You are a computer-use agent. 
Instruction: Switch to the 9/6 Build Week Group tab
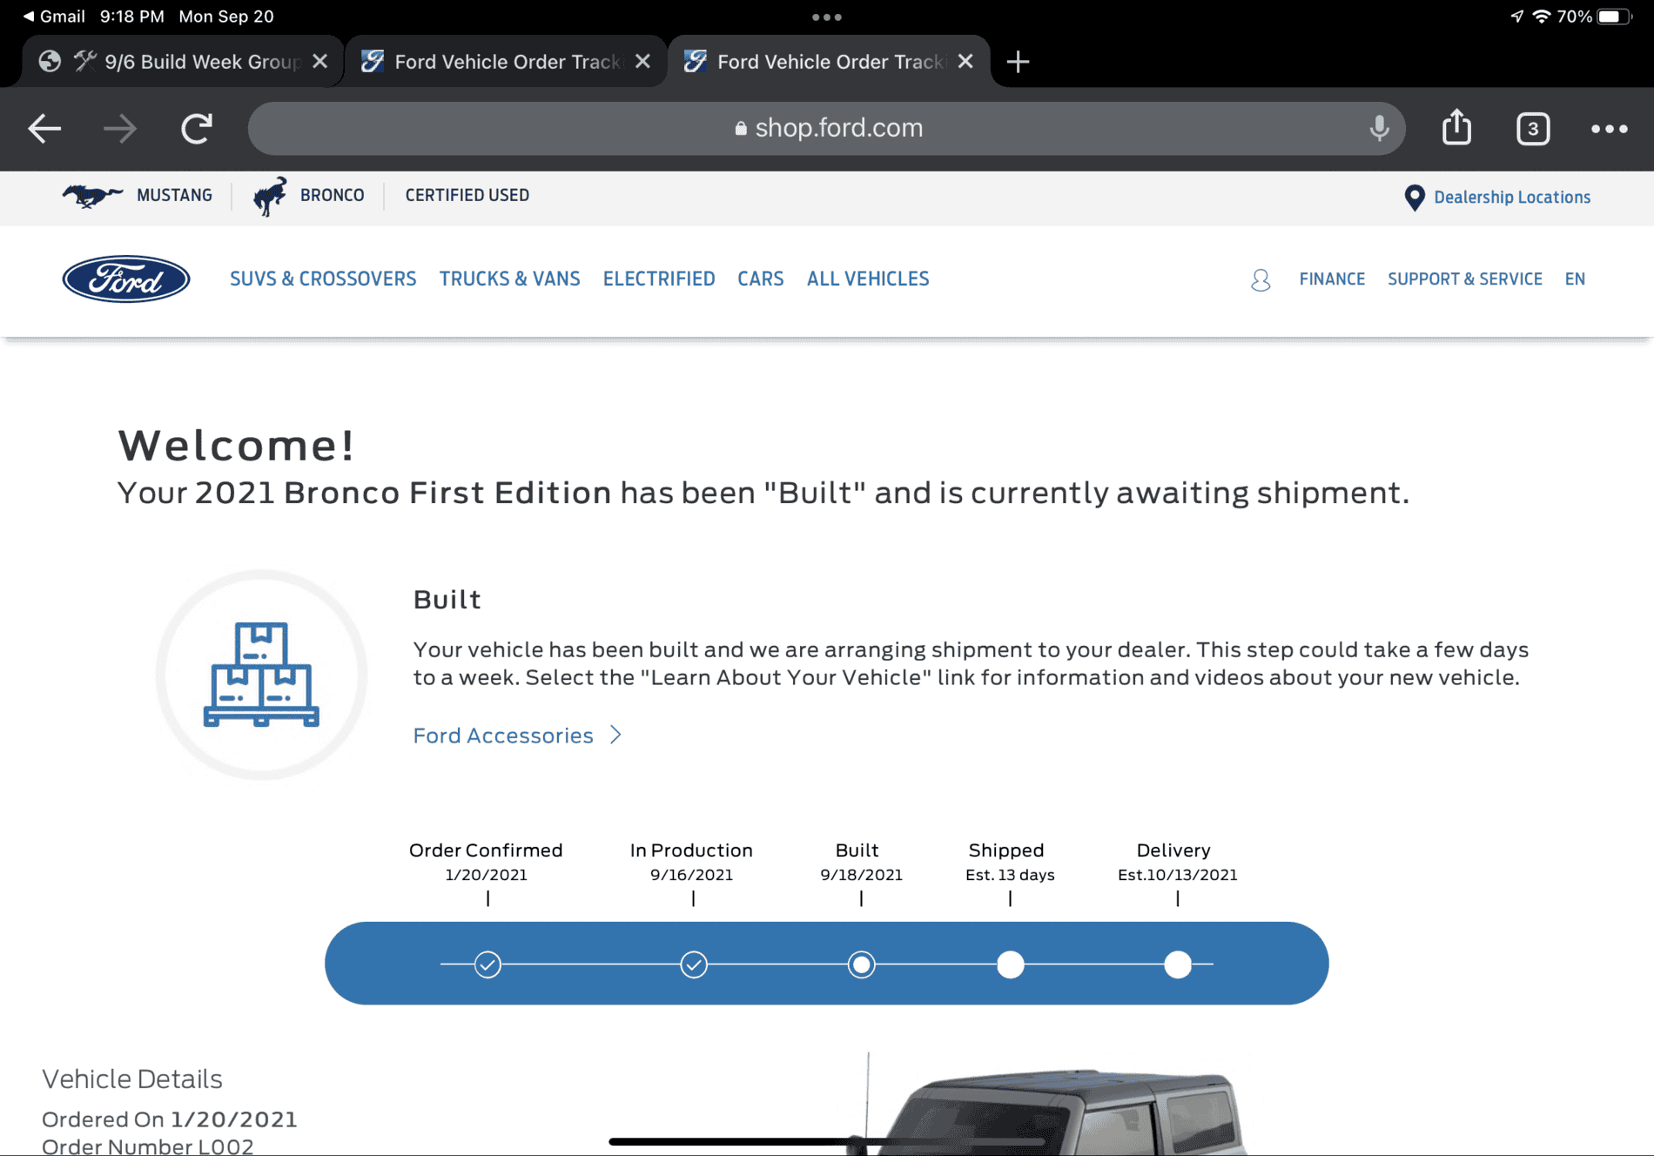point(187,62)
